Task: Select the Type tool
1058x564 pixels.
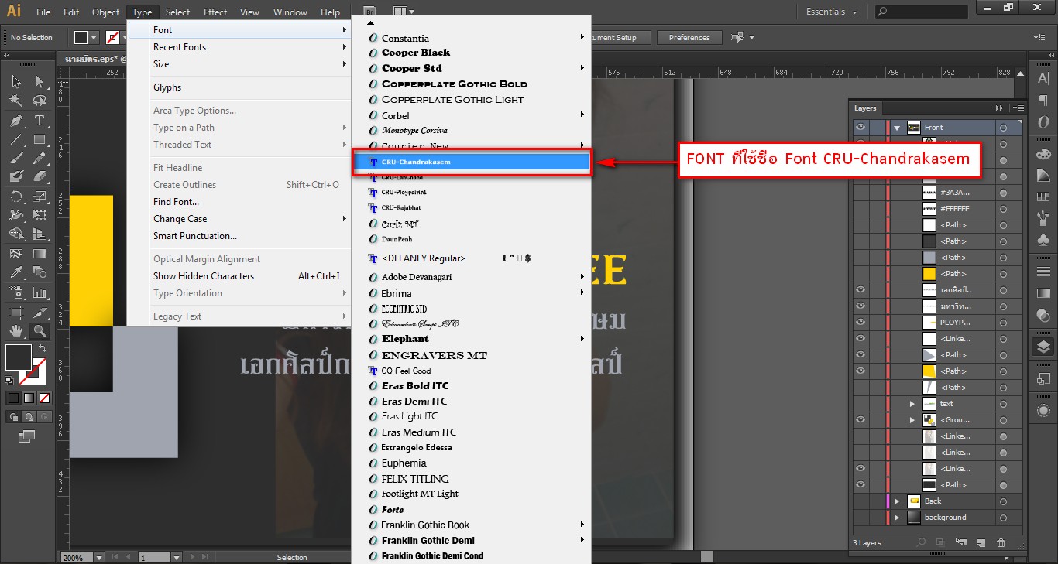Action: click(x=39, y=121)
